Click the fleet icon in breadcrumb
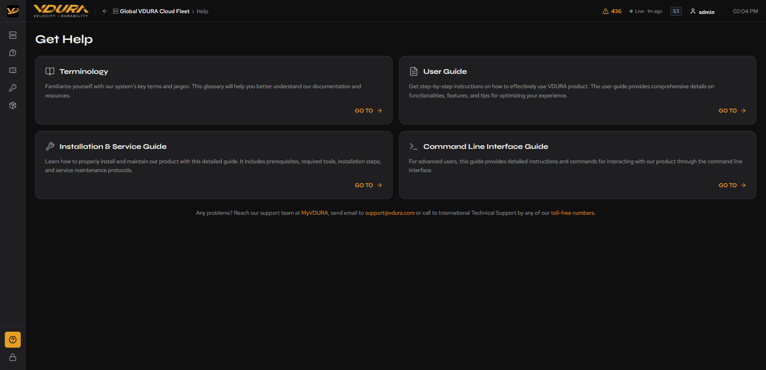766x370 pixels. (x=116, y=11)
